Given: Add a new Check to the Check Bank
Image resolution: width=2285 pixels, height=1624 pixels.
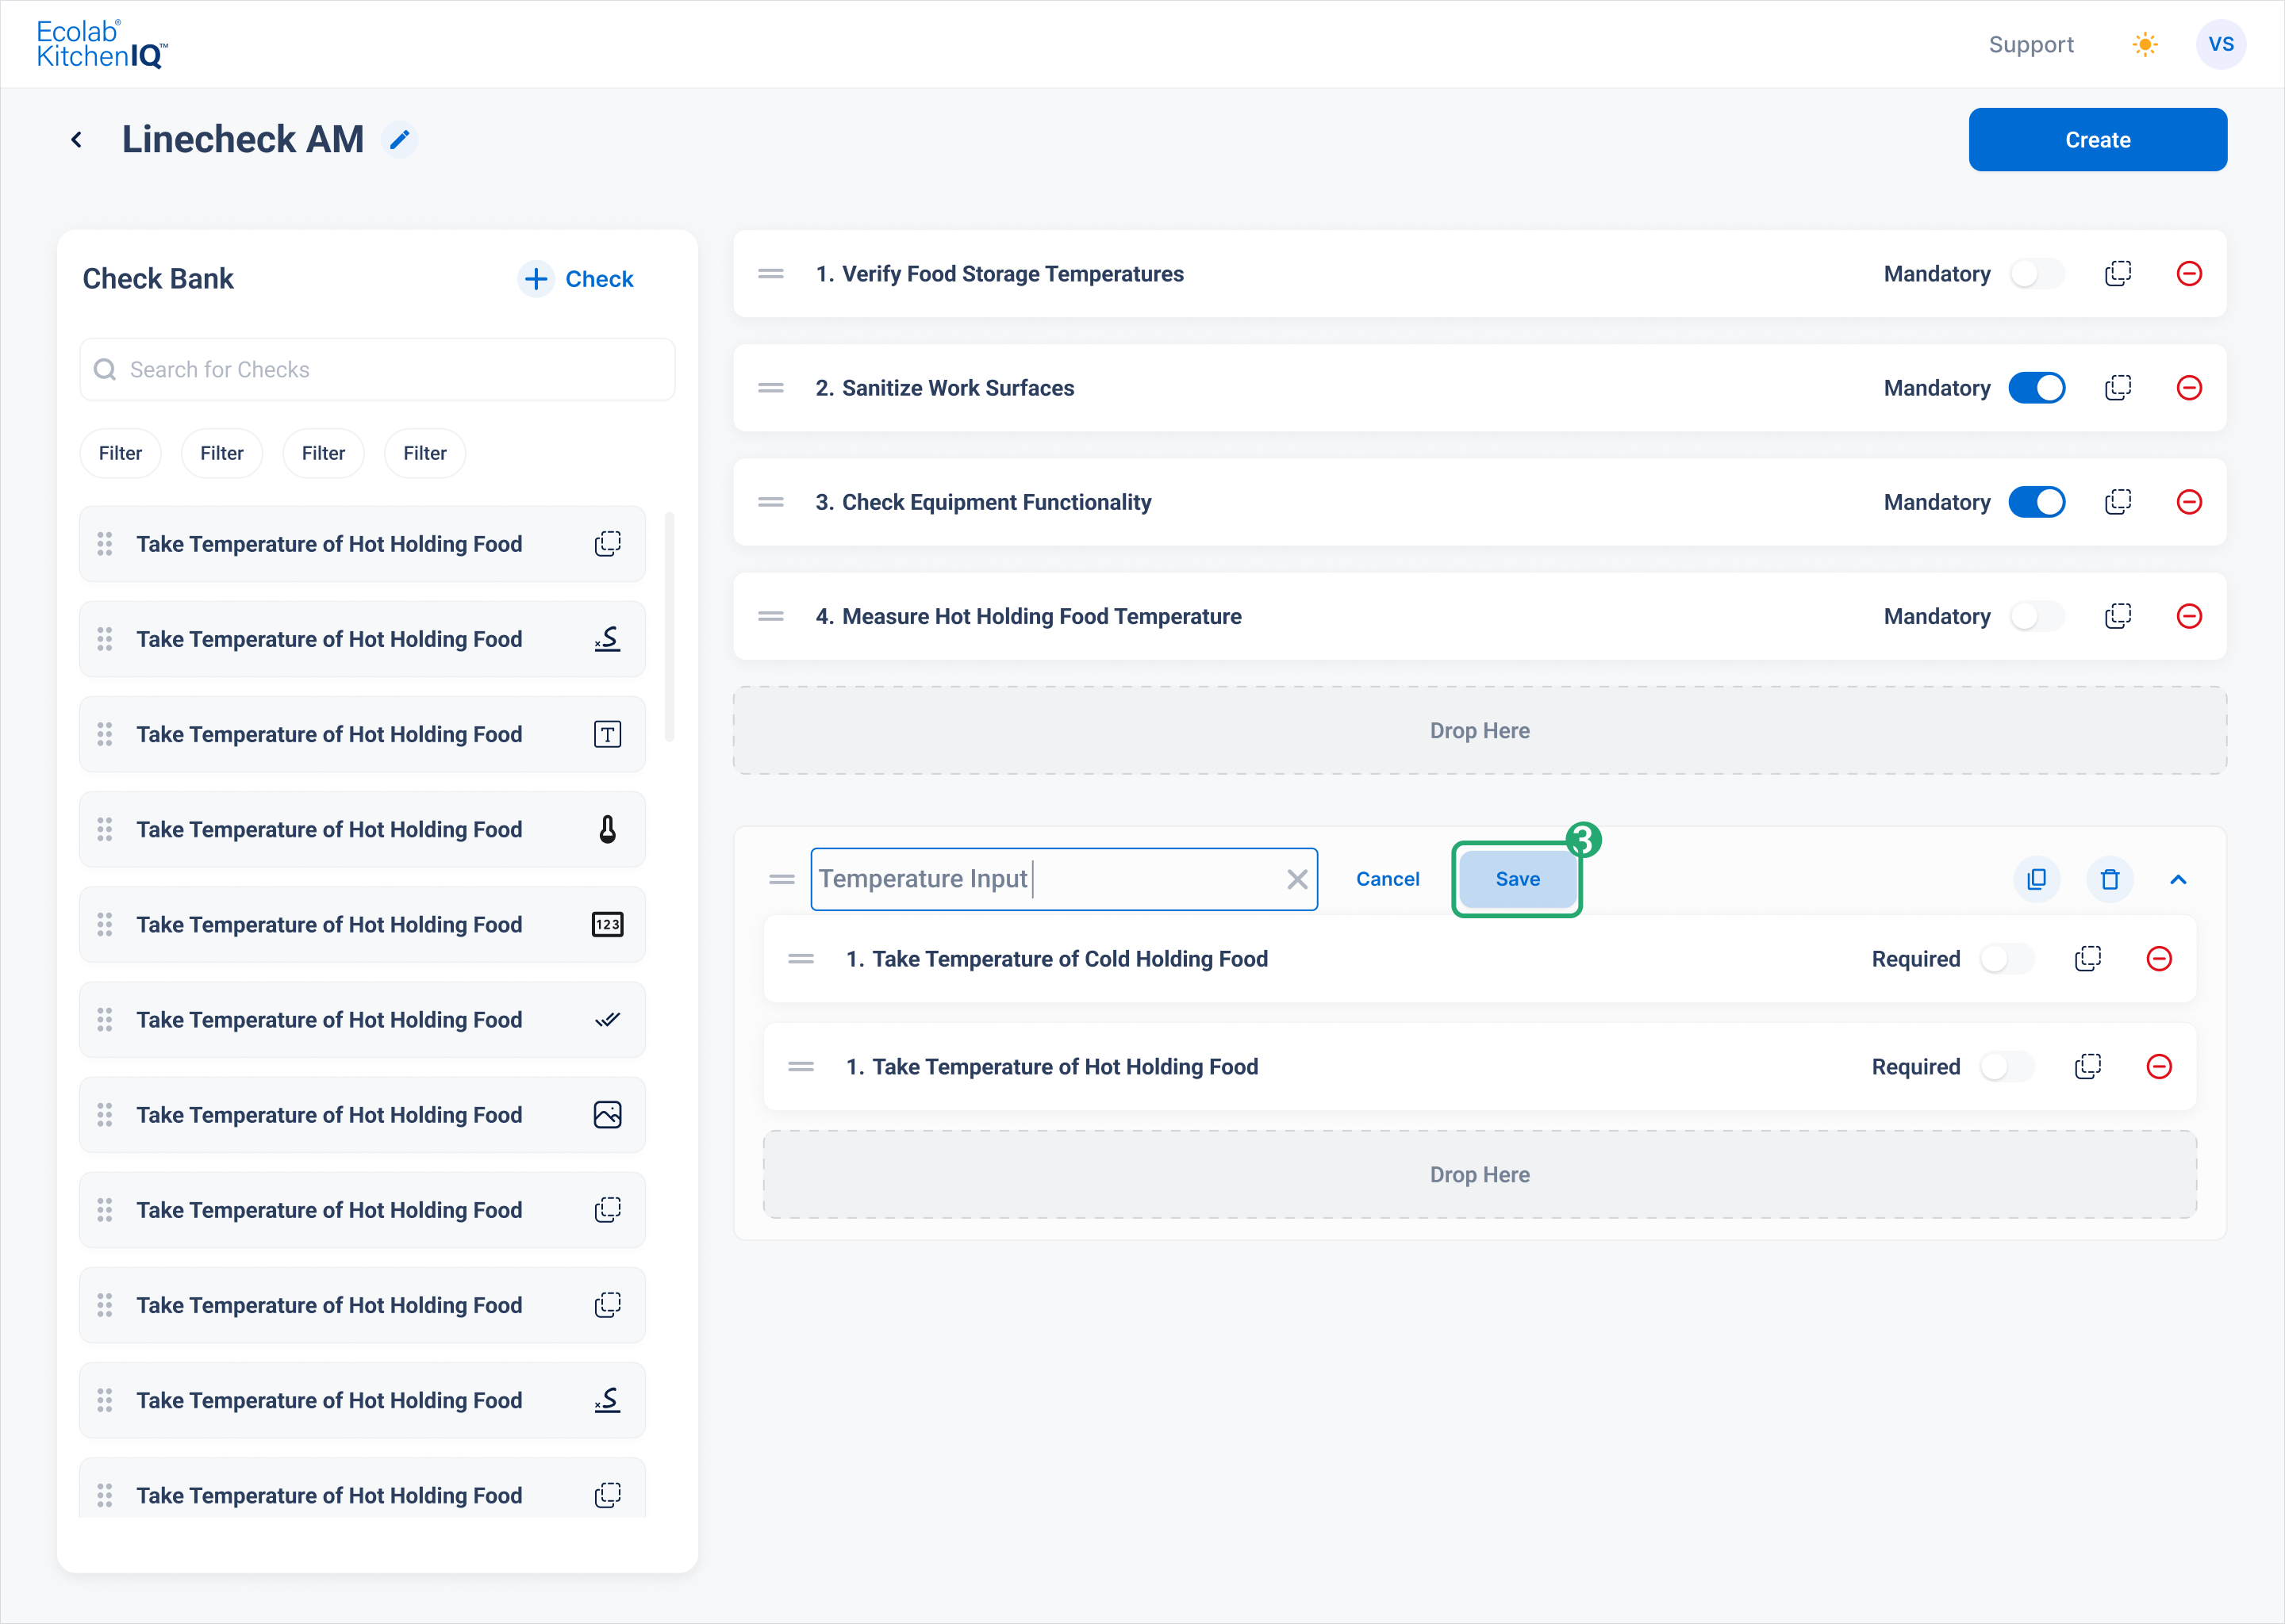Looking at the screenshot, I should pyautogui.click(x=576, y=279).
